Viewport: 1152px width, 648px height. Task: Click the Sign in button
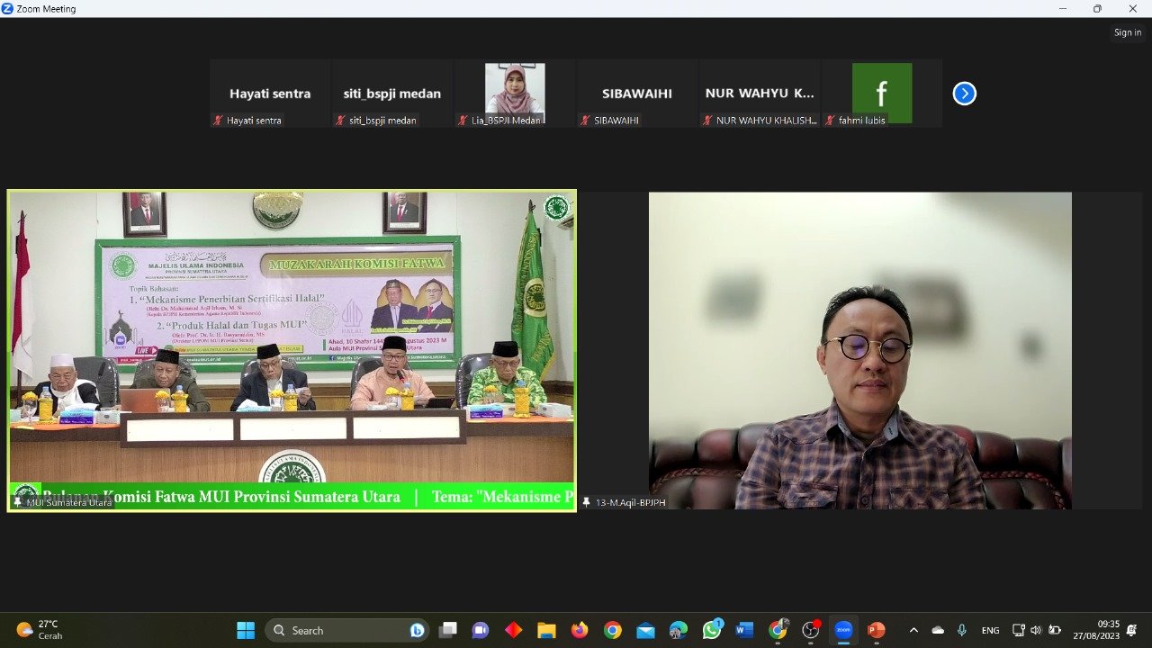[1127, 32]
